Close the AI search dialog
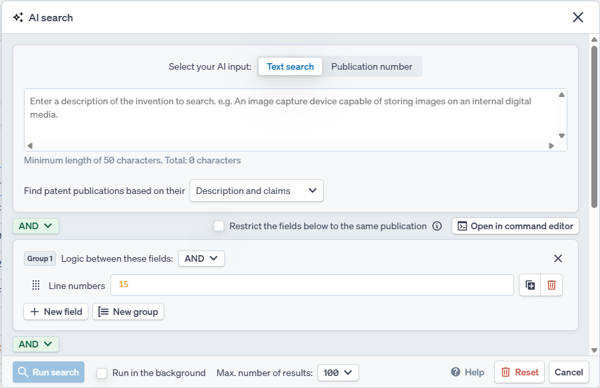600x388 pixels. [578, 17]
